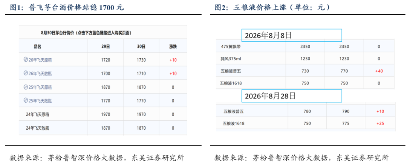Follow the 25年飞天原箱 blue link
This screenshot has height=165, width=407.
coord(40,87)
